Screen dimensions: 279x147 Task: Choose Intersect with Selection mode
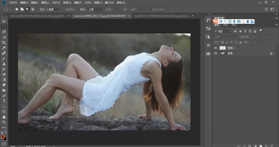(33, 9)
